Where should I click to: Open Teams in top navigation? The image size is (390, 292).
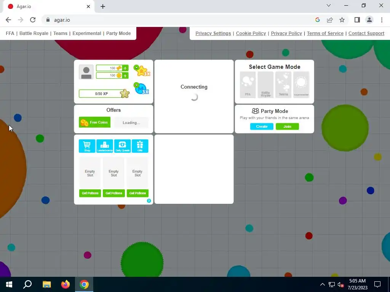pyautogui.click(x=60, y=33)
